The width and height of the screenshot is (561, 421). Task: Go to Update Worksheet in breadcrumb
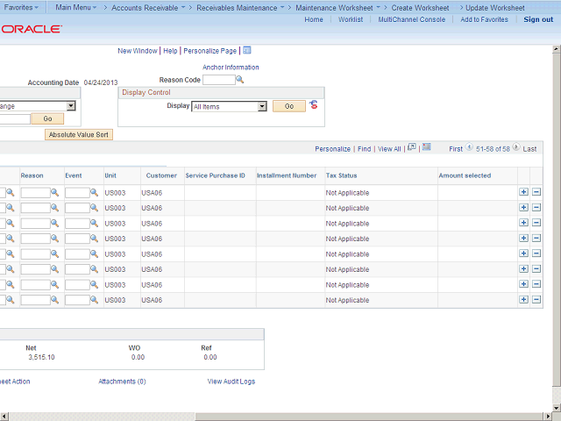(x=494, y=7)
